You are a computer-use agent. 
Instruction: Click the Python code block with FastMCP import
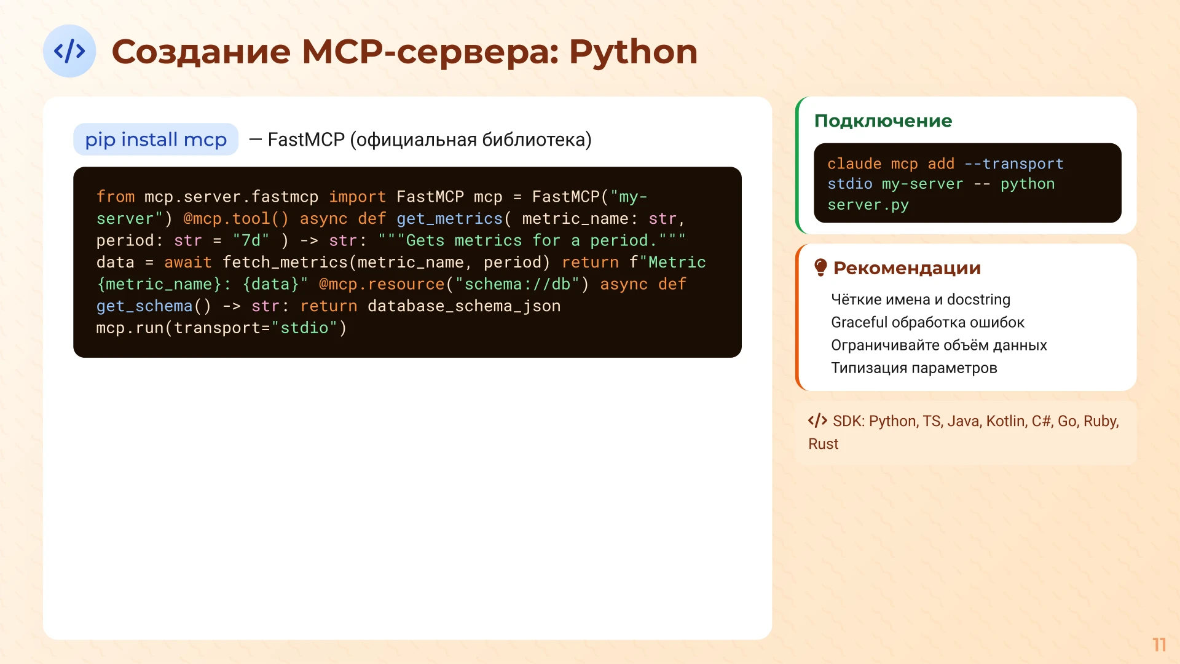click(407, 262)
